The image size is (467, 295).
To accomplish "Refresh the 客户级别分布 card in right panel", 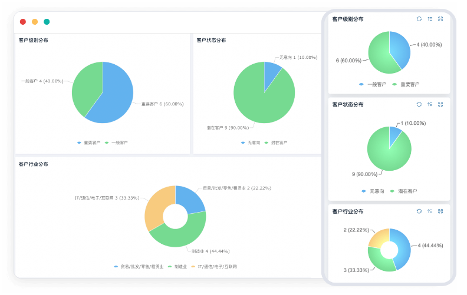I will coord(419,19).
